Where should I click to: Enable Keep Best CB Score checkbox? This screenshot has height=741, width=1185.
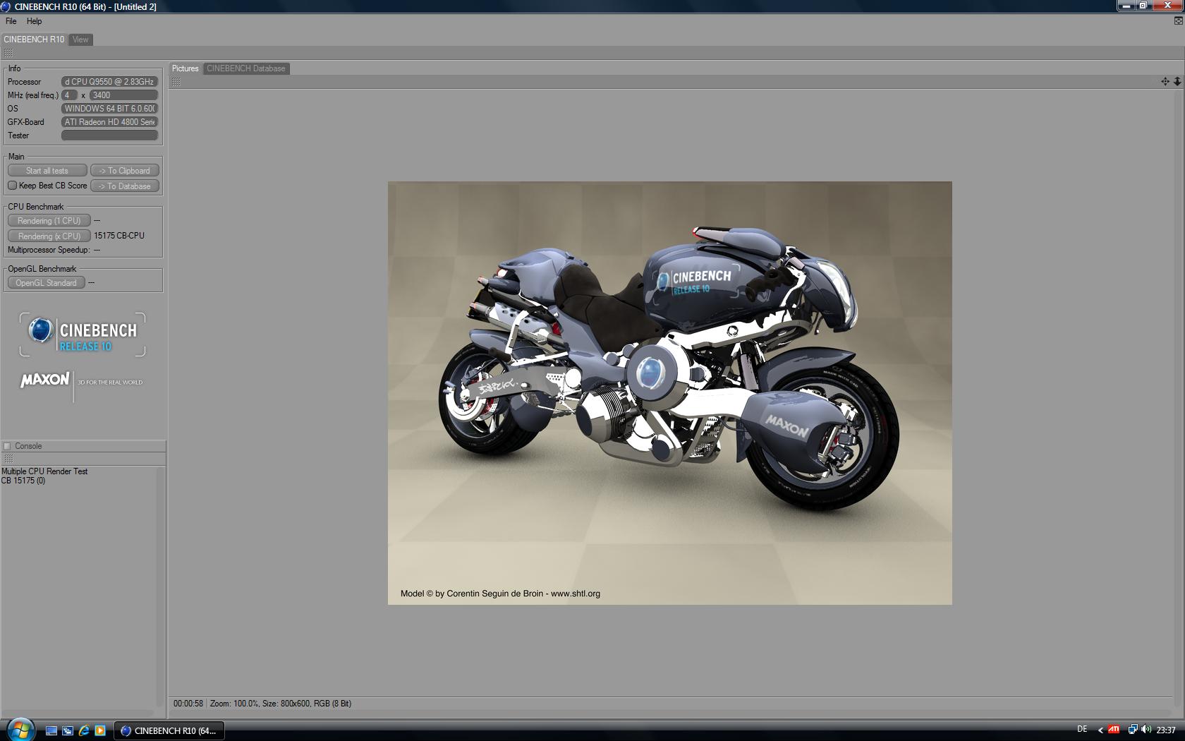tap(12, 186)
